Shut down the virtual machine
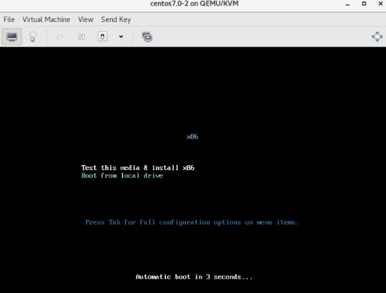 (x=102, y=37)
